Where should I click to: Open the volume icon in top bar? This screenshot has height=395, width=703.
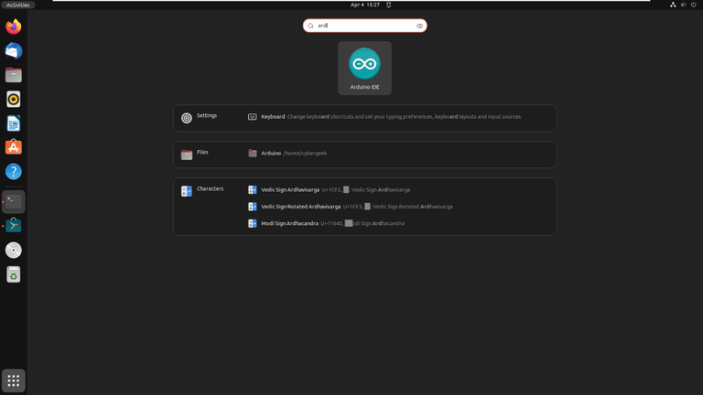click(683, 5)
